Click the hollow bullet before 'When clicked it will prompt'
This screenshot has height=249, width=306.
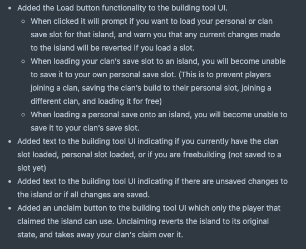coord(23,22)
